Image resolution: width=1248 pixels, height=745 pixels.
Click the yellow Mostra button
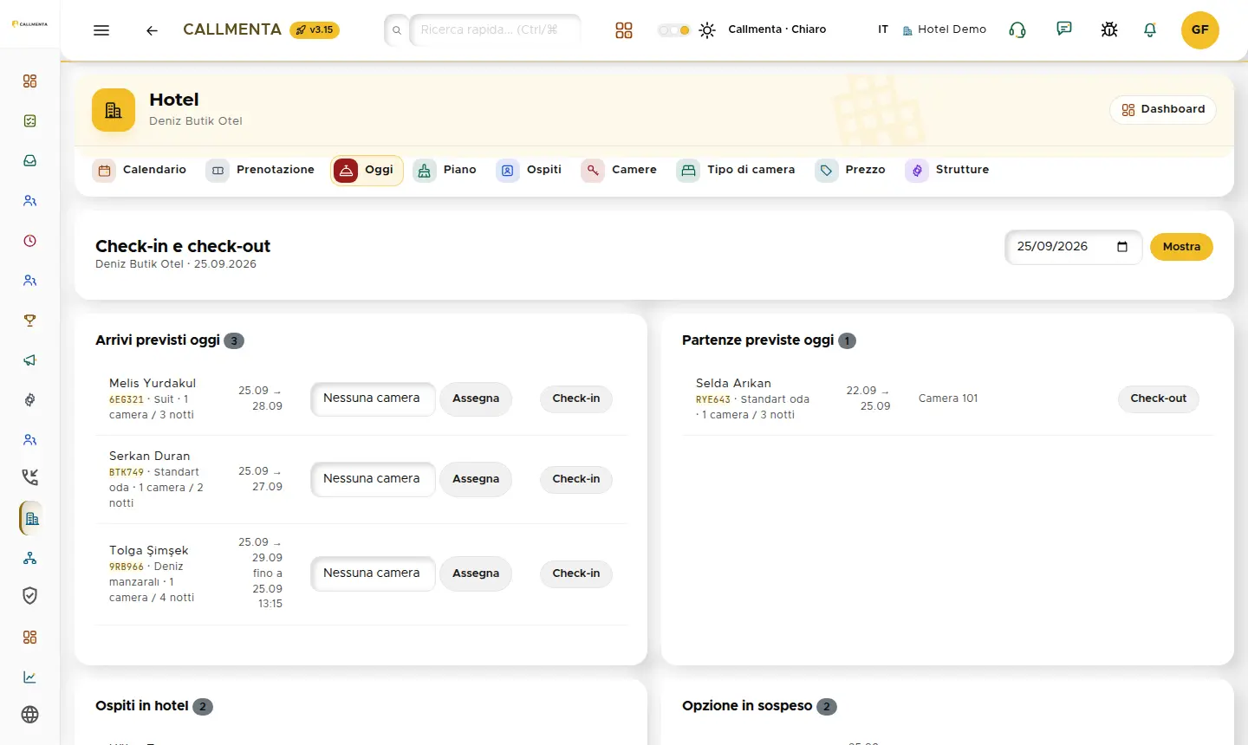(1181, 247)
